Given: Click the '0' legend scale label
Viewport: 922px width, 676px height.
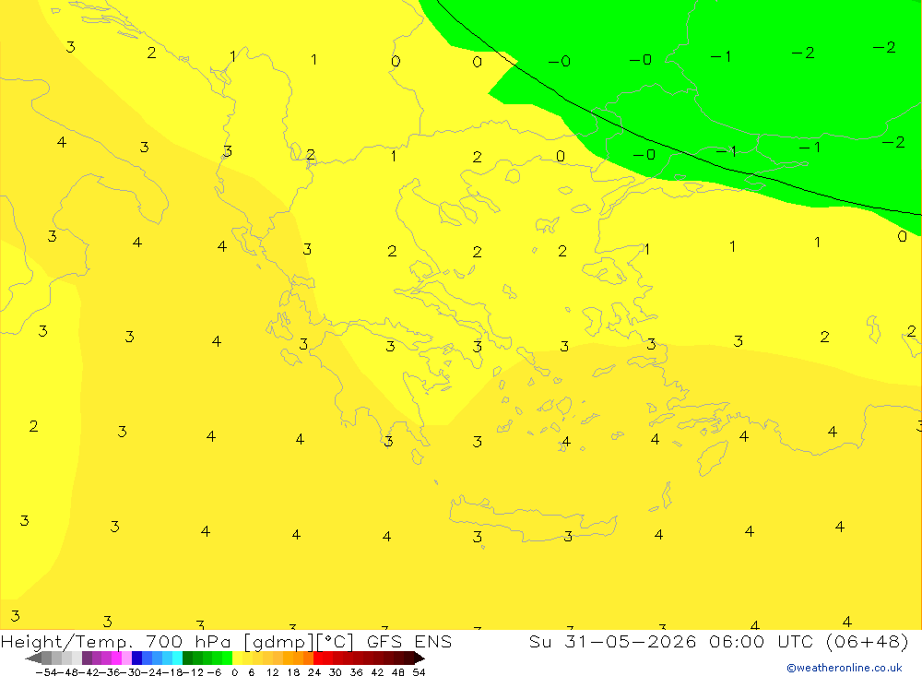Looking at the screenshot, I should (234, 672).
